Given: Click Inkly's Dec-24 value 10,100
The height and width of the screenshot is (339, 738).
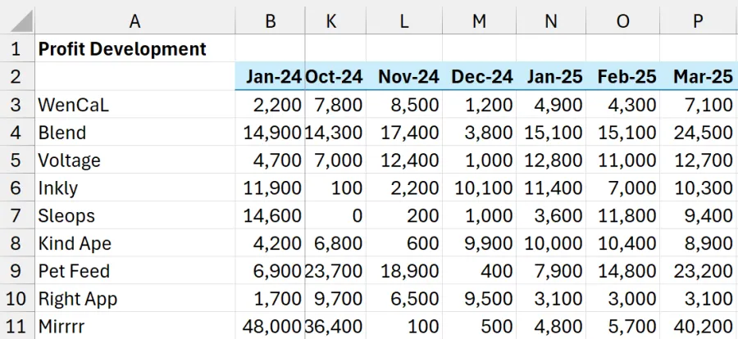Looking at the screenshot, I should click(x=480, y=188).
